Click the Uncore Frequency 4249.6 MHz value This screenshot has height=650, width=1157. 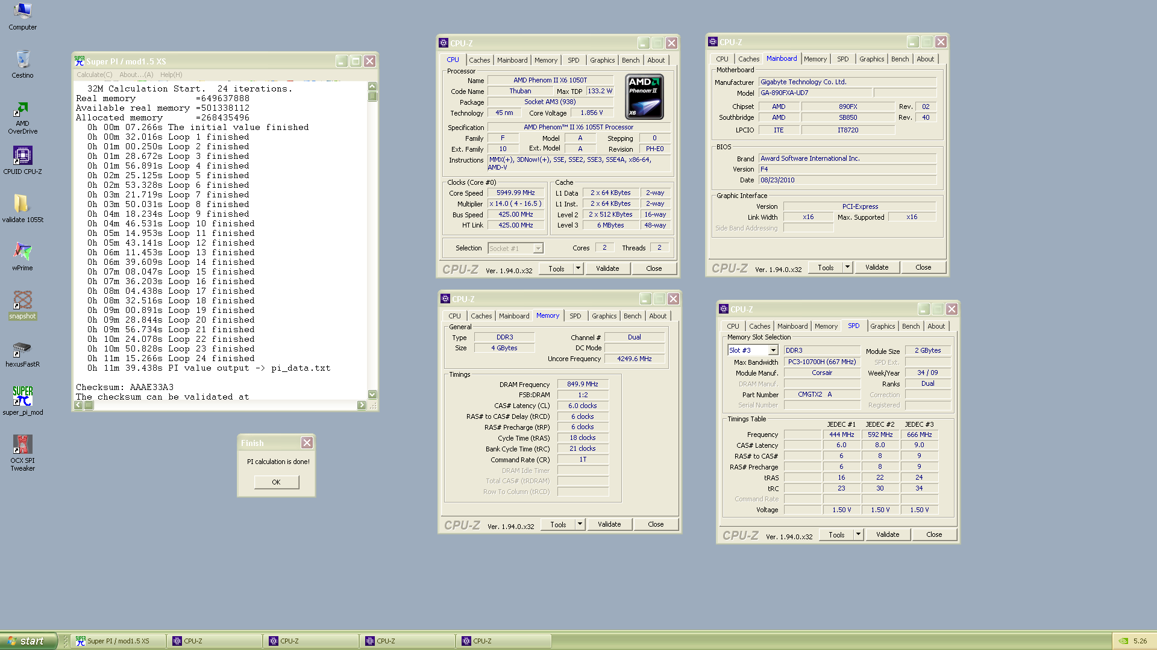click(635, 359)
